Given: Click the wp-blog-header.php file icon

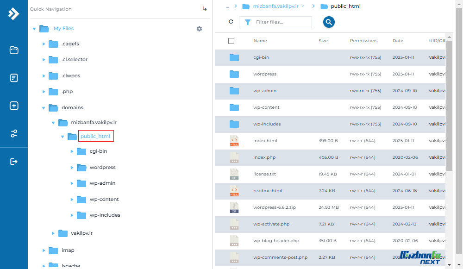Looking at the screenshot, I should (234, 241).
